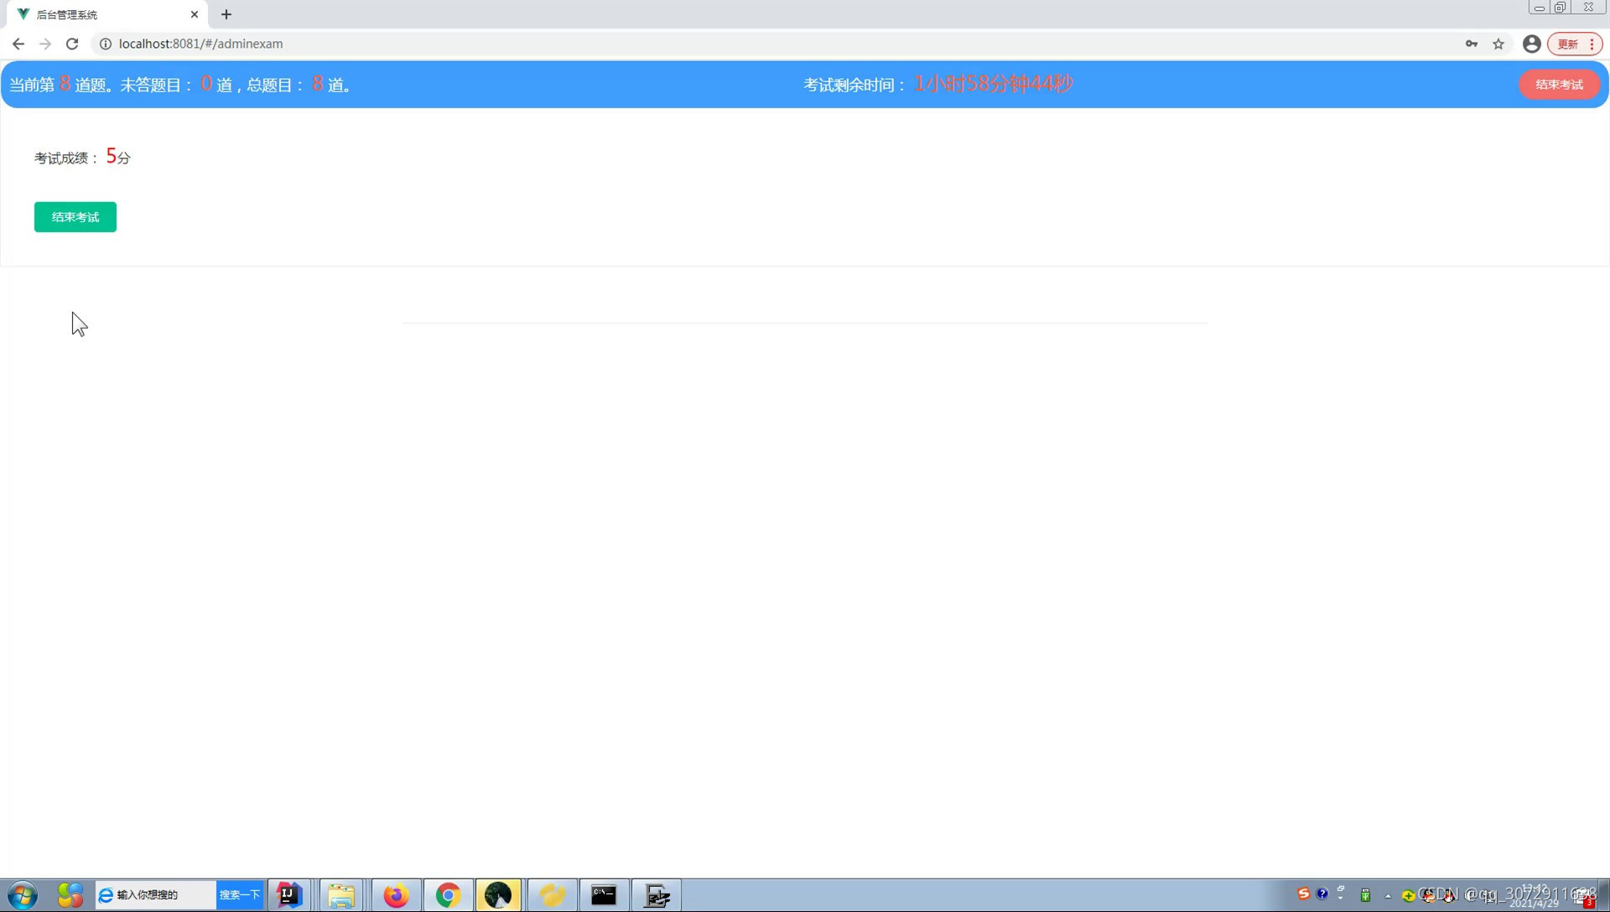This screenshot has height=912, width=1610.
Task: Click the blue help question mark tray icon
Action: click(1322, 894)
